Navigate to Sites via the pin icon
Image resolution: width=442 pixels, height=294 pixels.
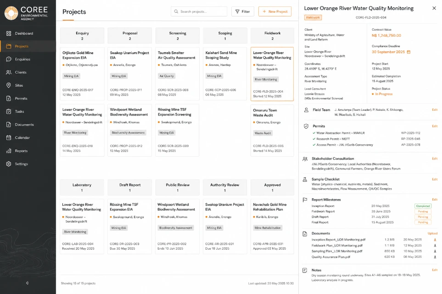coord(9,85)
